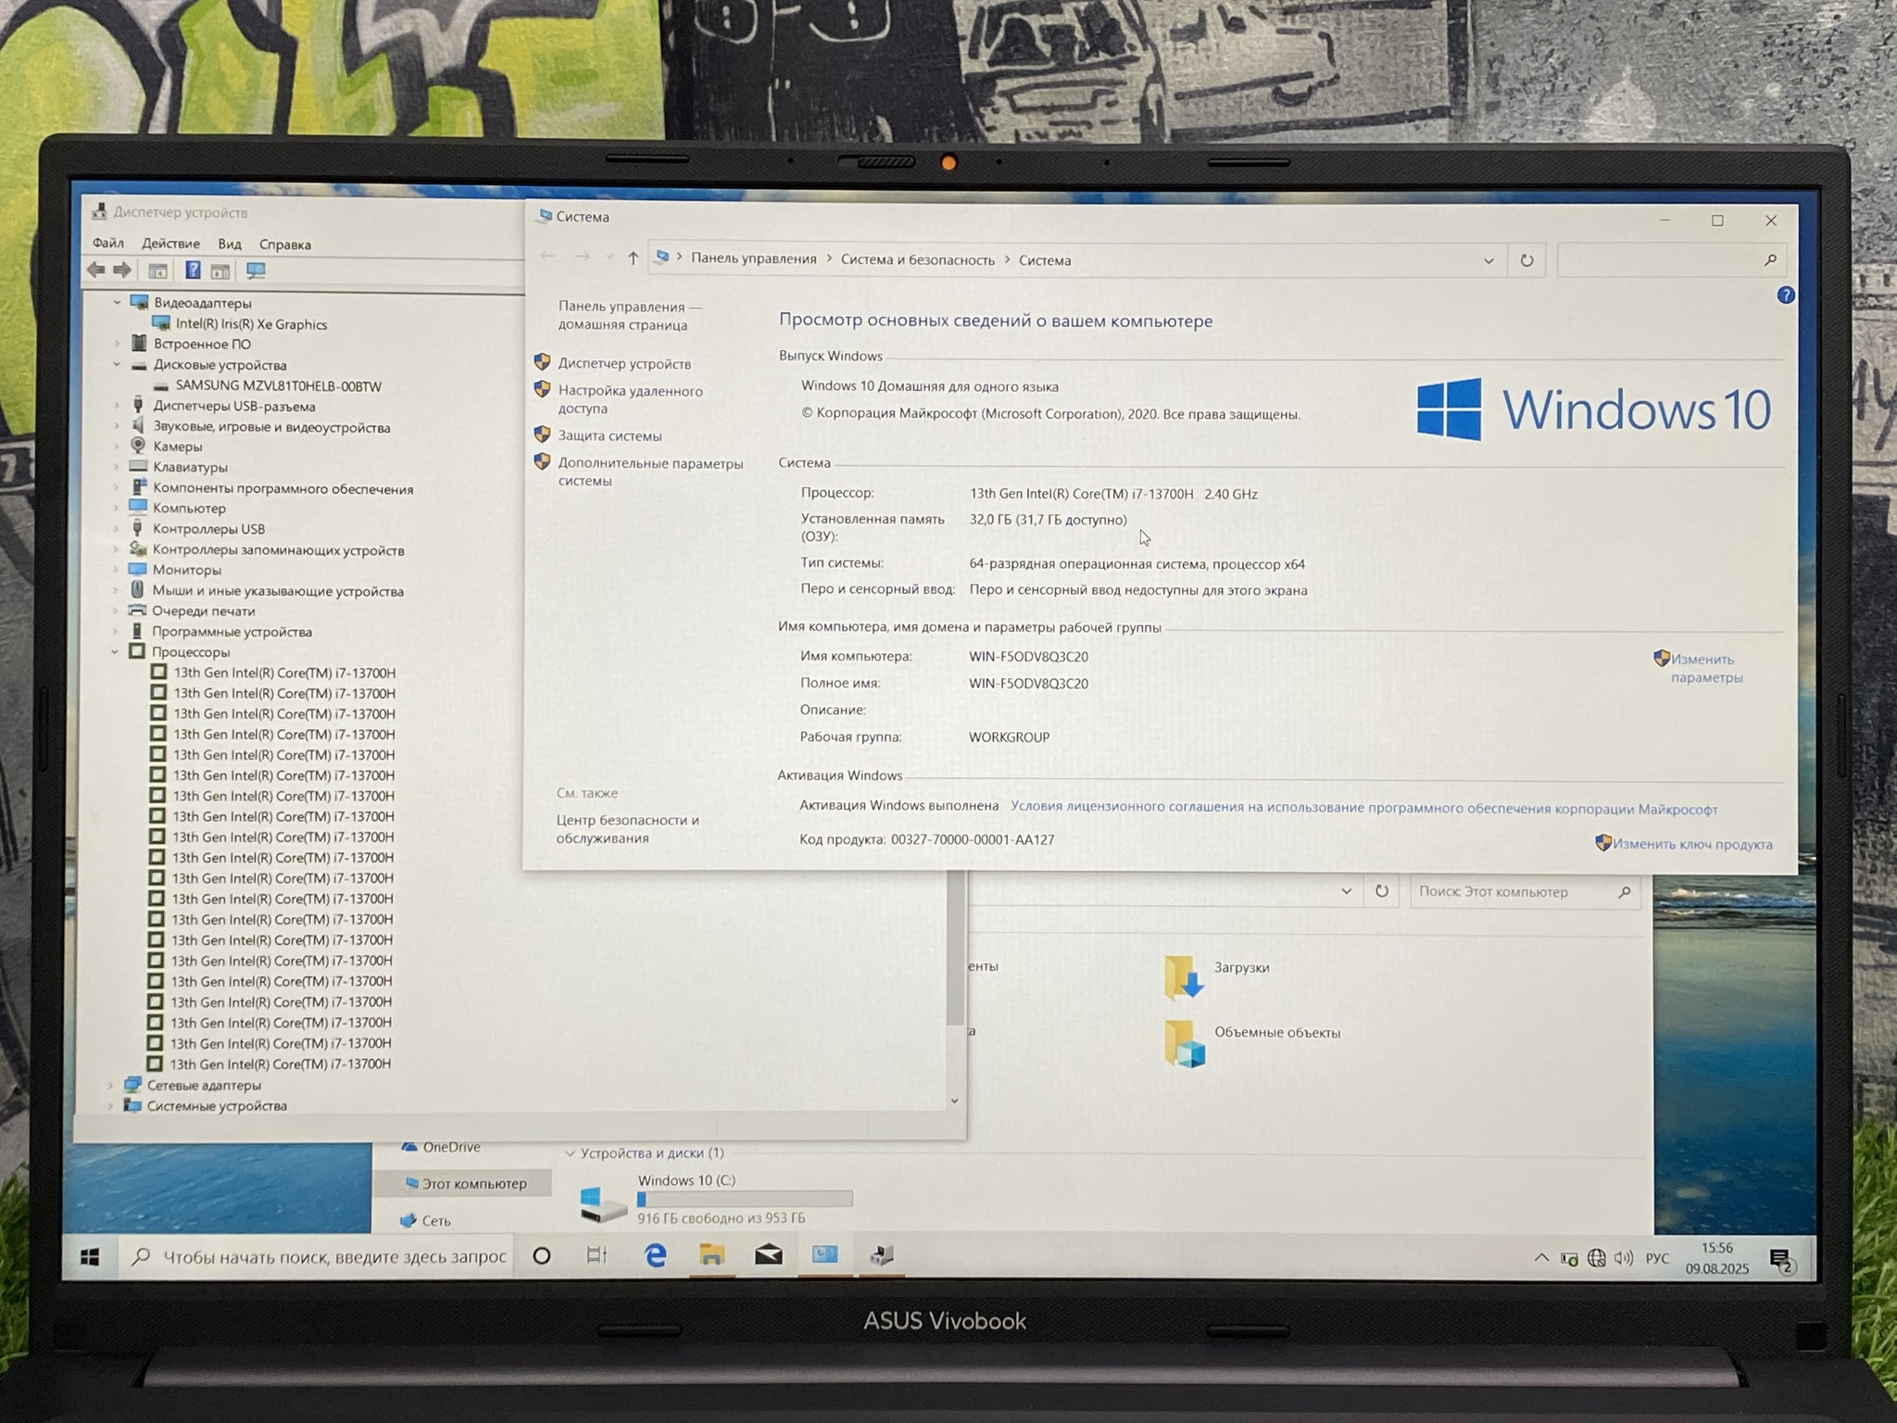The height and width of the screenshot is (1423, 1897).
Task: Open the Справка menu in Device Manager
Action: [284, 245]
